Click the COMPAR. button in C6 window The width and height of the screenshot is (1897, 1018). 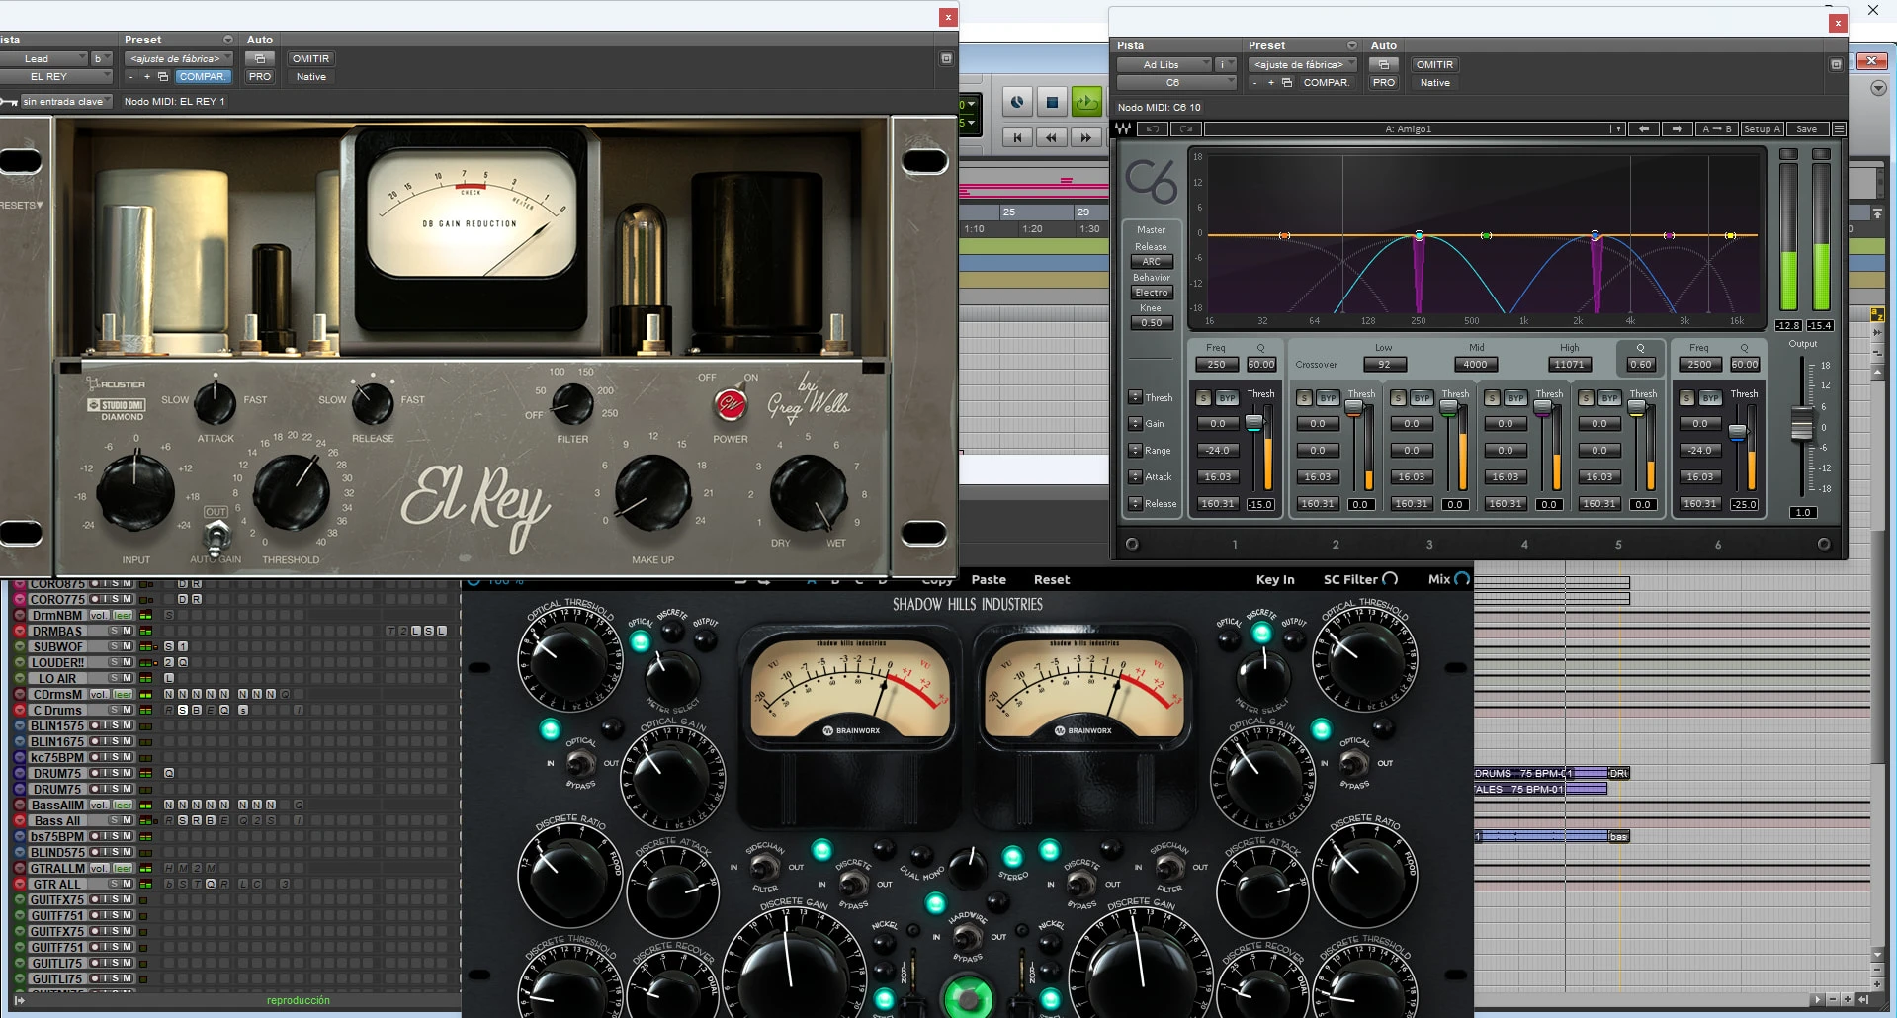pos(1326,82)
